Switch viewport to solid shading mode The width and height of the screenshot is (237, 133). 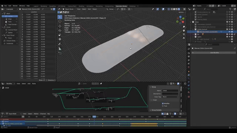click(x=174, y=9)
